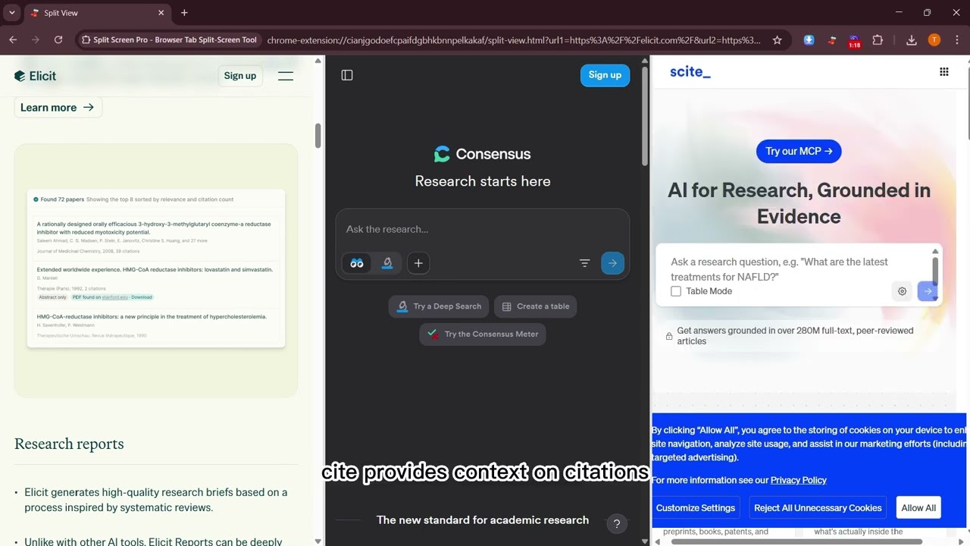Select the binoculars quick search mode
The height and width of the screenshot is (546, 970).
[x=357, y=263]
